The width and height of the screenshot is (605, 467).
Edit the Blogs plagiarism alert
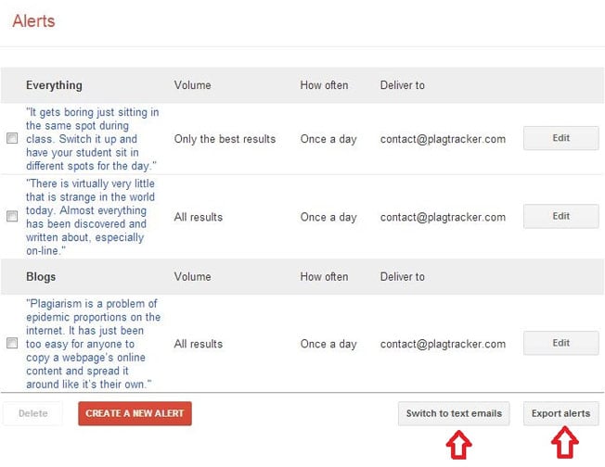561,343
